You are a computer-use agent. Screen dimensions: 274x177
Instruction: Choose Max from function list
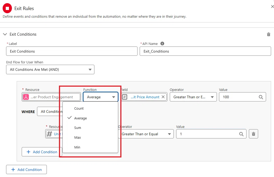click(90, 138)
